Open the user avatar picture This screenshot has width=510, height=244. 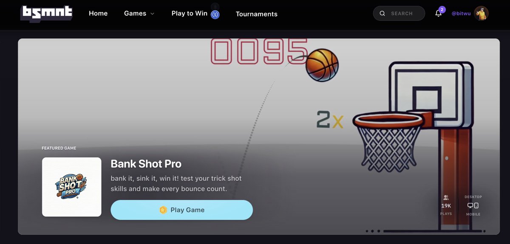(481, 14)
